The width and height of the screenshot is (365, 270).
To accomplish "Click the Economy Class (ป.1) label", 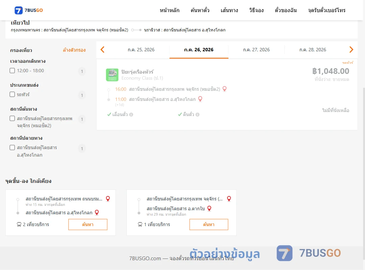I will [x=142, y=78].
